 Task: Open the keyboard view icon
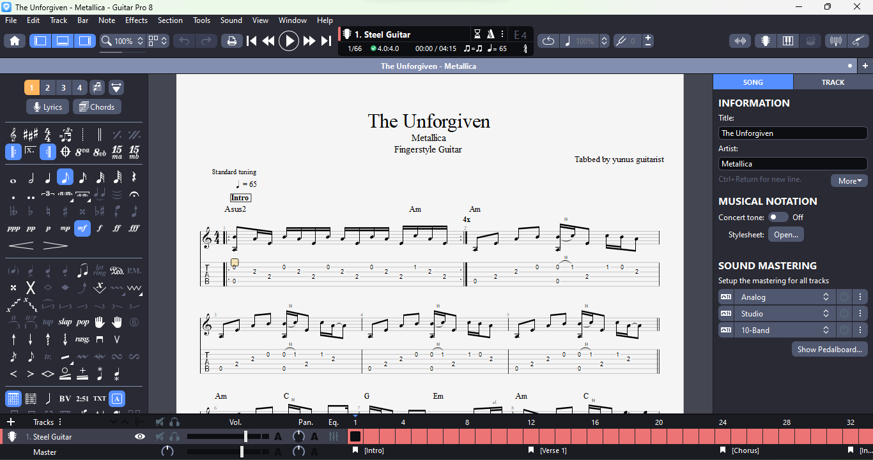(788, 41)
